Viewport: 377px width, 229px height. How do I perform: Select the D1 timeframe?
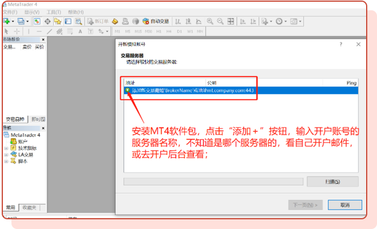point(180,31)
